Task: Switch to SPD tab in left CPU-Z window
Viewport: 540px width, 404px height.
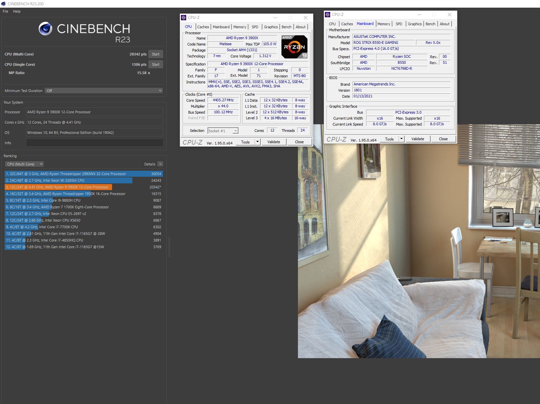Action: pyautogui.click(x=255, y=27)
